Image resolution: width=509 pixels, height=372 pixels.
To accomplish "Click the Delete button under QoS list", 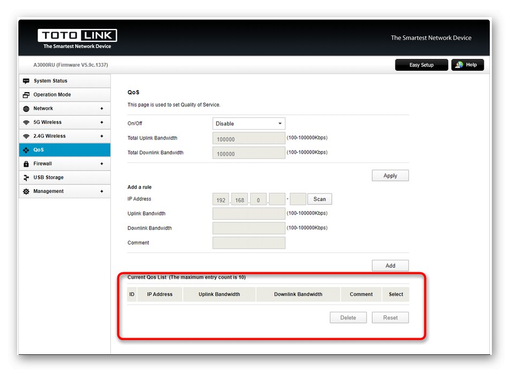I will click(x=348, y=318).
